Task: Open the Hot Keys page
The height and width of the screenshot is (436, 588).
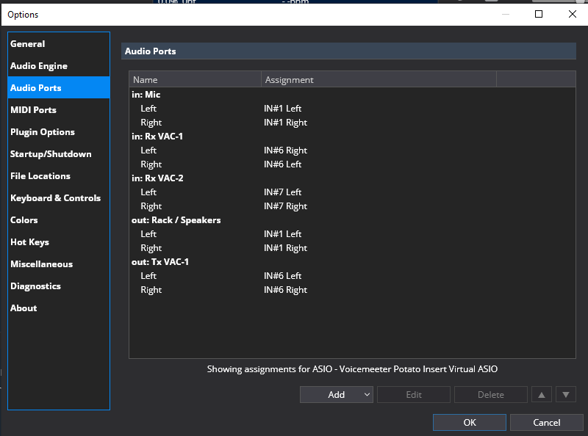Action: [59, 242]
